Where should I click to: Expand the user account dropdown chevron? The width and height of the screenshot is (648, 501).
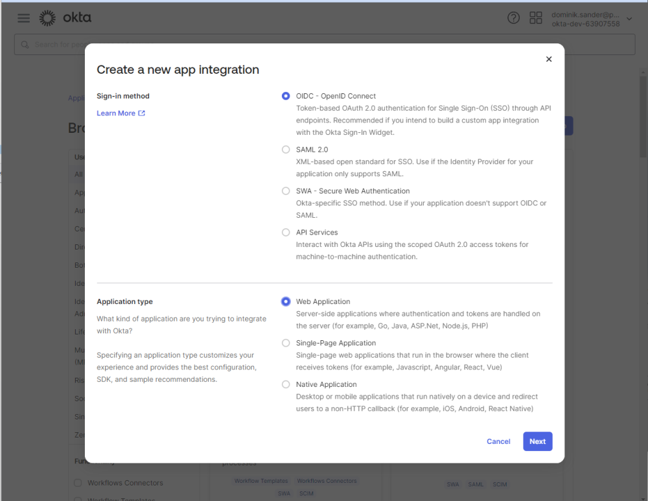[629, 19]
